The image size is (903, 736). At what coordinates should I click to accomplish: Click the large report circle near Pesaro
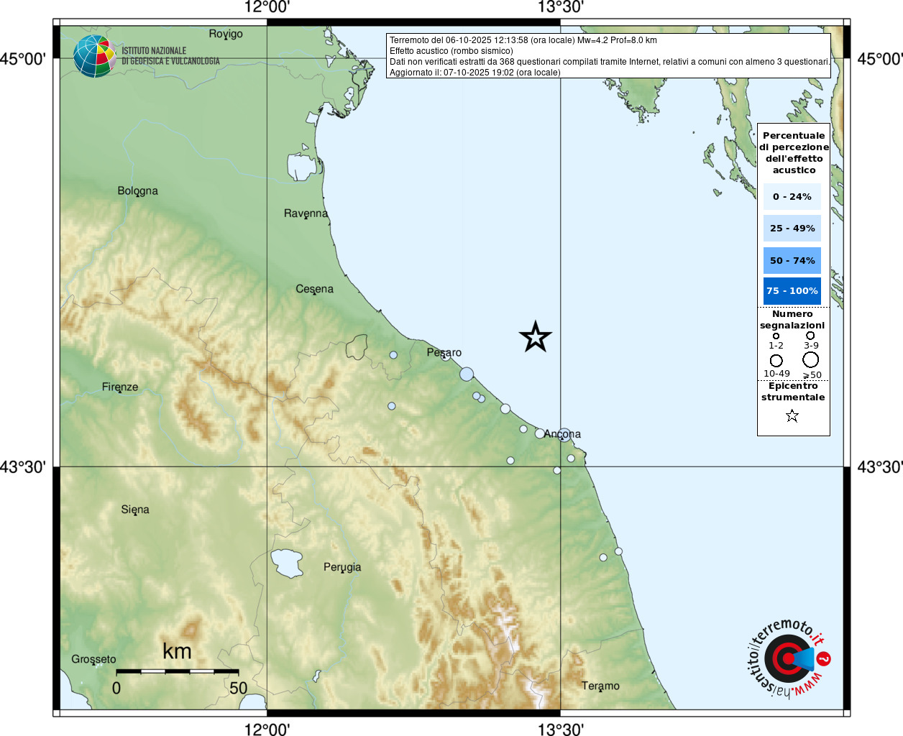(467, 374)
